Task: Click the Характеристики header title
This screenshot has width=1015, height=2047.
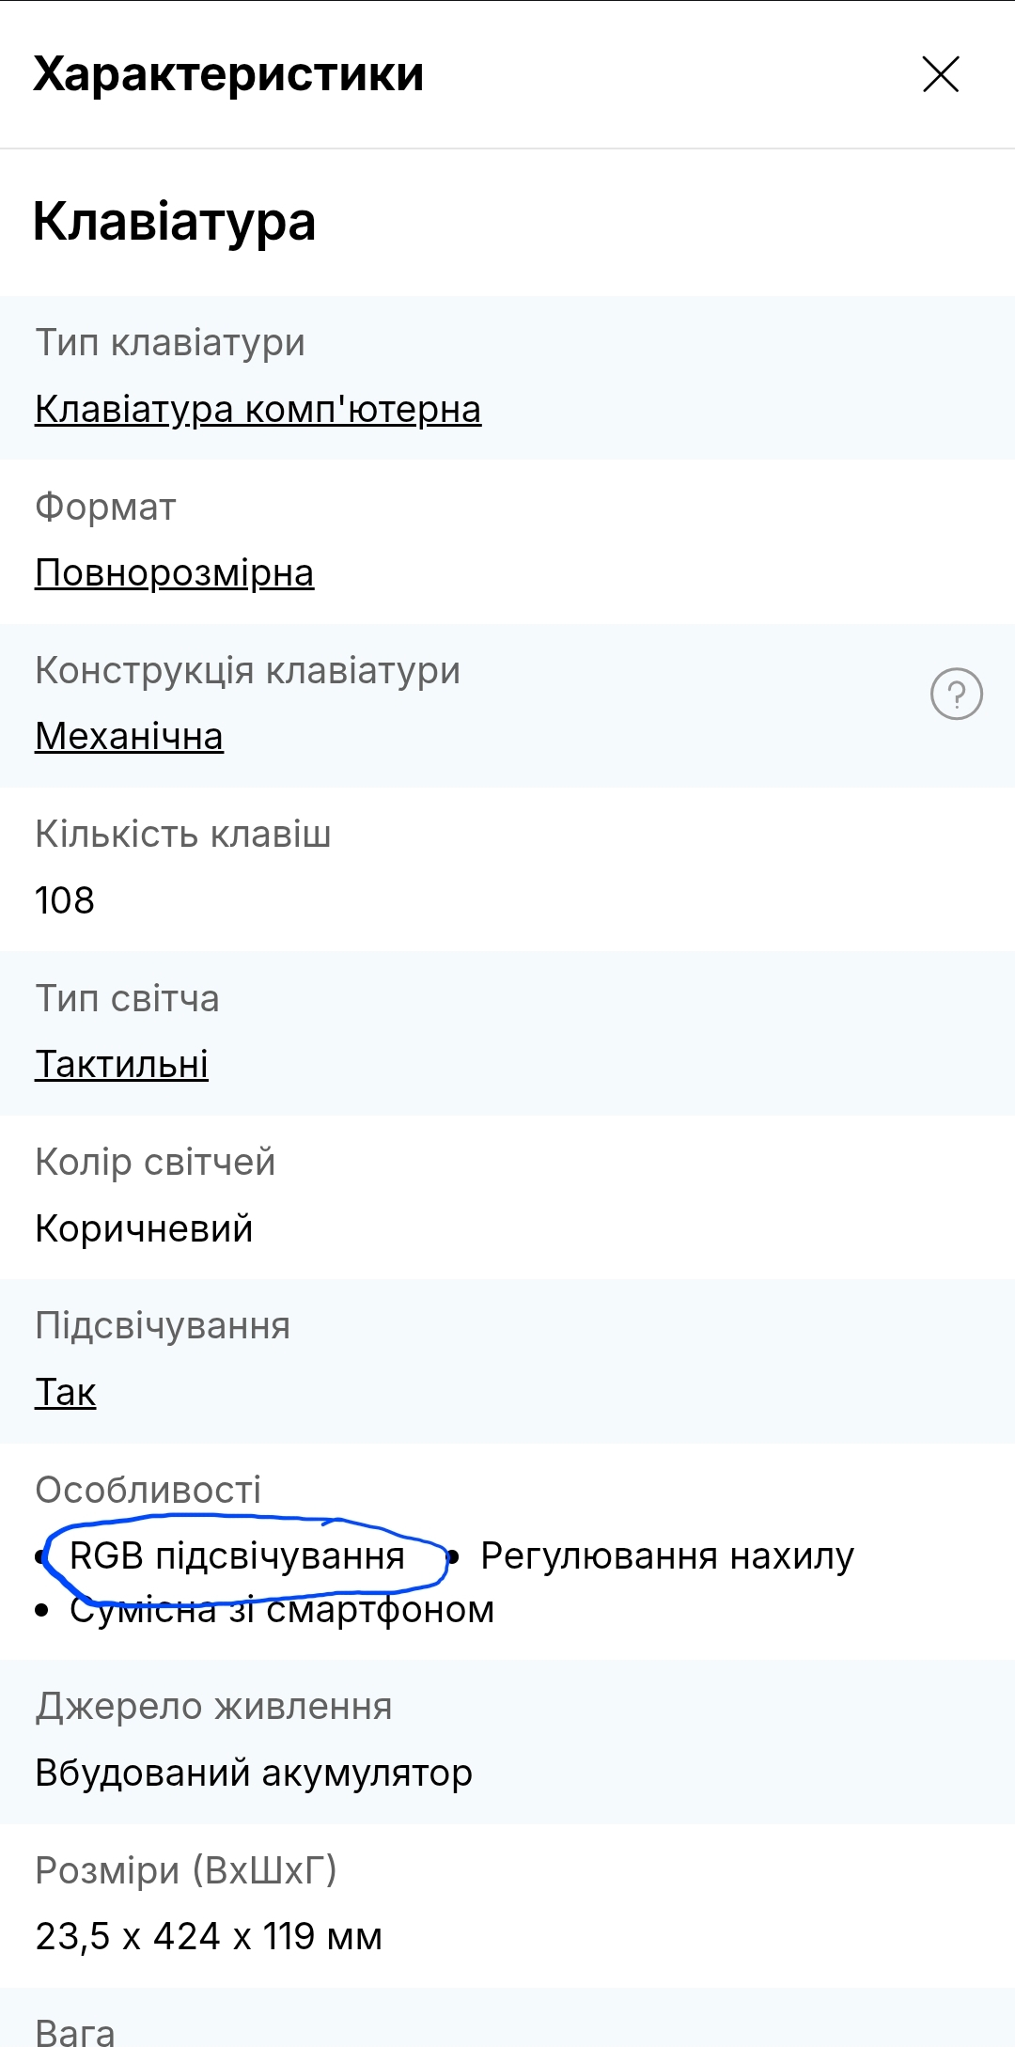Action: (228, 74)
